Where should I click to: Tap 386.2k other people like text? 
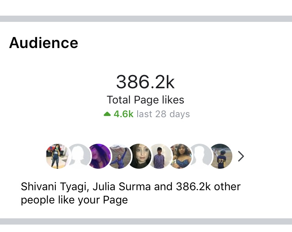[x=208, y=187]
